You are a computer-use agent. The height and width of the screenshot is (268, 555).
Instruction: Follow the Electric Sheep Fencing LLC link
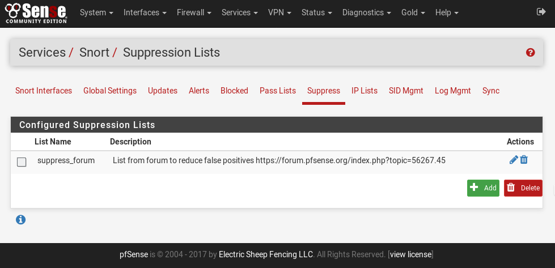click(266, 254)
